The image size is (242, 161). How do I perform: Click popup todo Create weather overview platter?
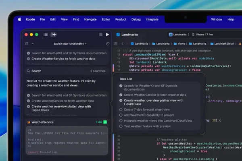(154, 102)
